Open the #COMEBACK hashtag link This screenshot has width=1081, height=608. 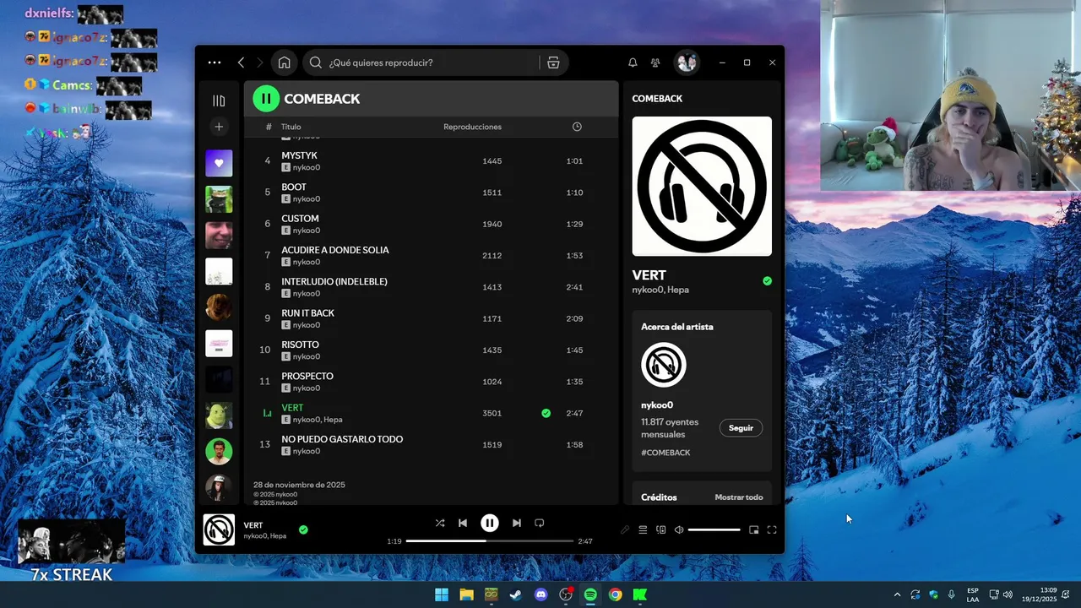665,453
